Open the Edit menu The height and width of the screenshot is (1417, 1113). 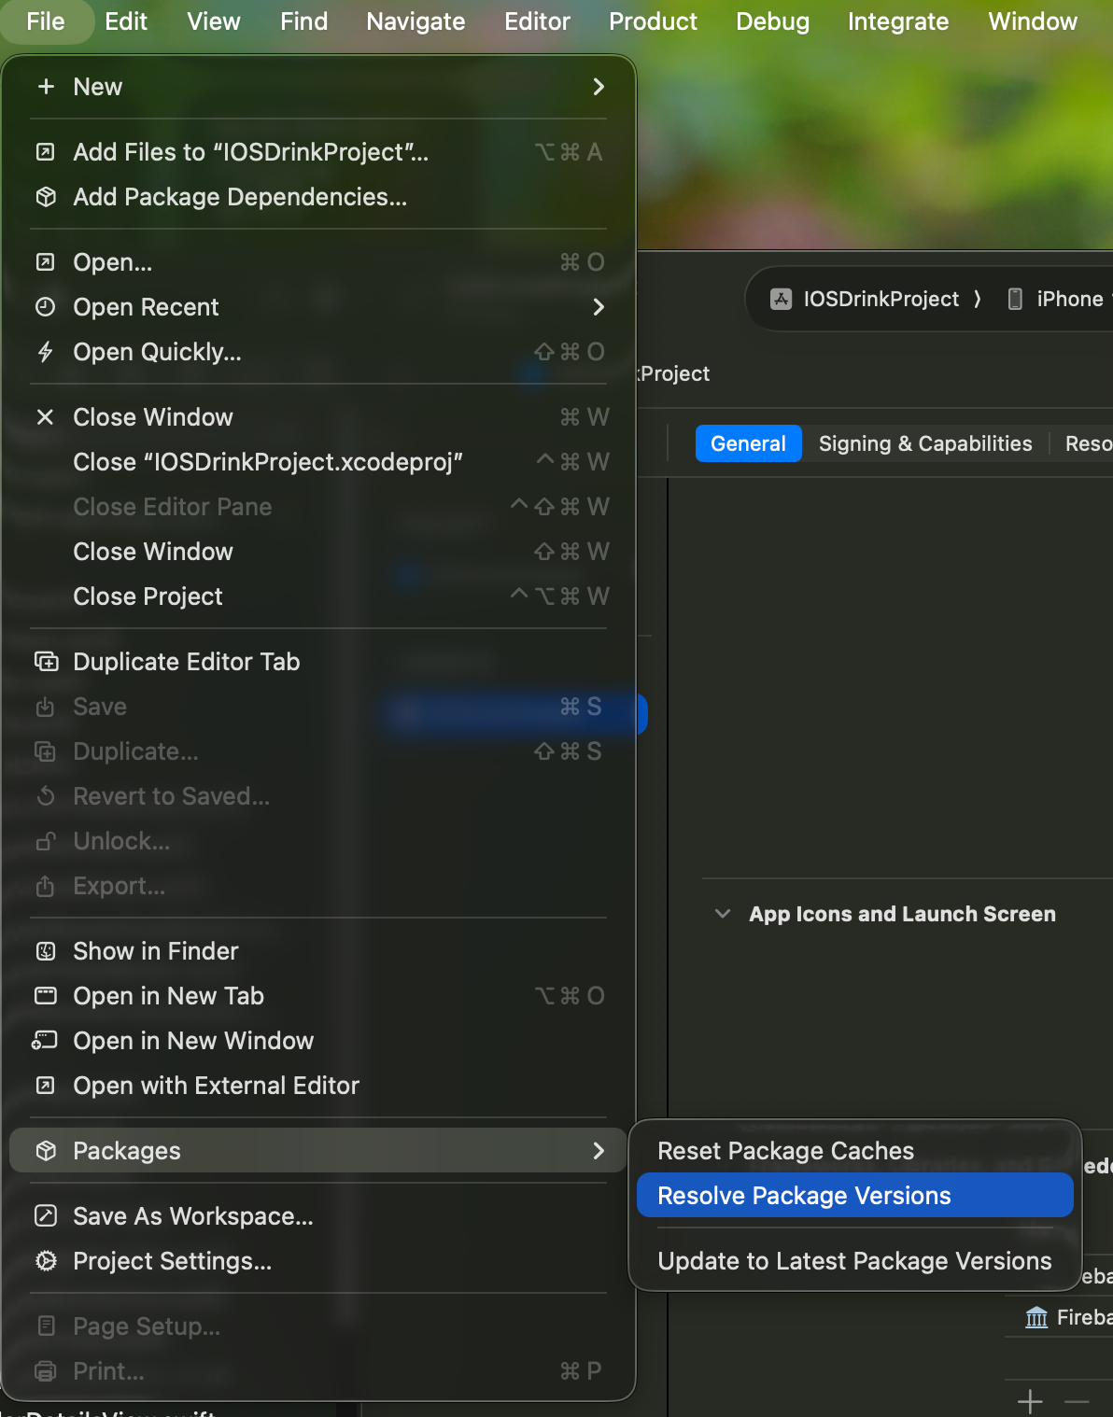pyautogui.click(x=126, y=21)
